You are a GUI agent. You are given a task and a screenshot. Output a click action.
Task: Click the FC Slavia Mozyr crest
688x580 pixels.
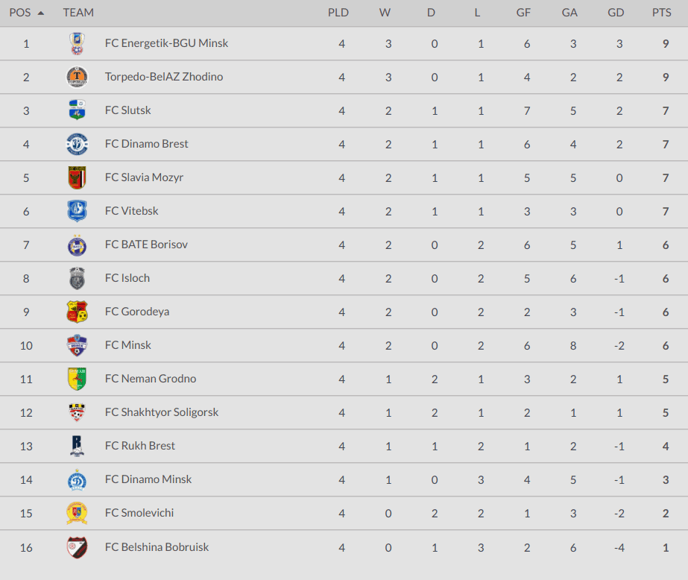[77, 177]
